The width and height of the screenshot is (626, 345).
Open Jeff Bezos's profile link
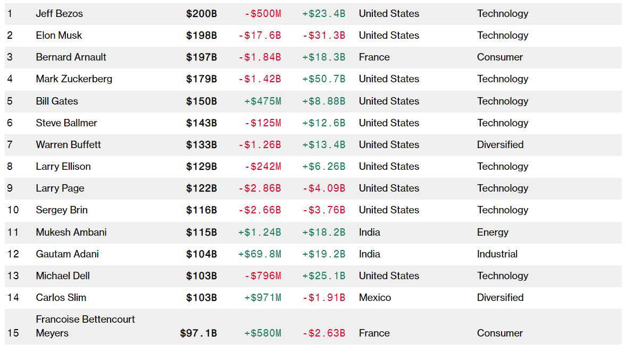click(60, 14)
